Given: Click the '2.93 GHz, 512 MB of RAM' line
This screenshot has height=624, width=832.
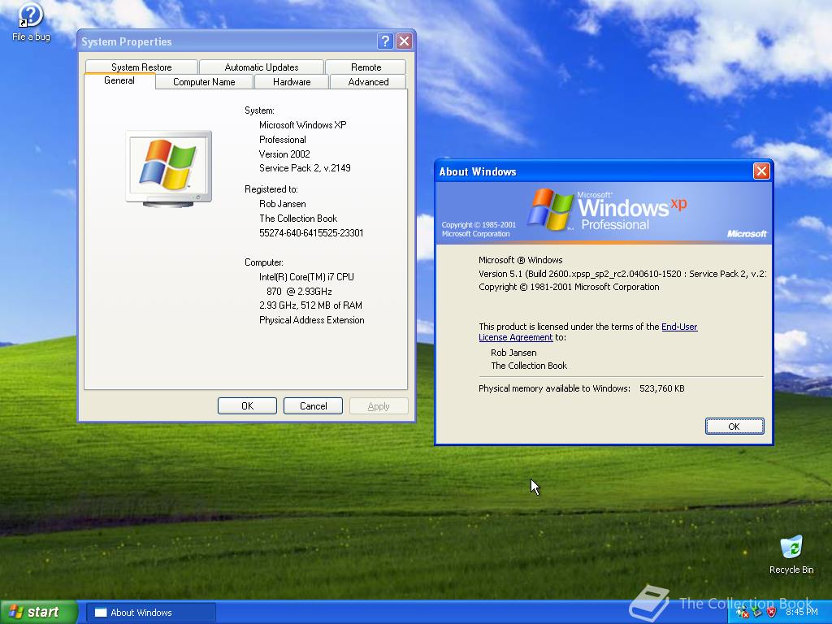Looking at the screenshot, I should click(x=310, y=305).
